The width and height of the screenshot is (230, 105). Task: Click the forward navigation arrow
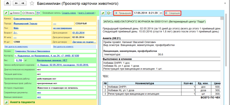(x=23, y=3)
